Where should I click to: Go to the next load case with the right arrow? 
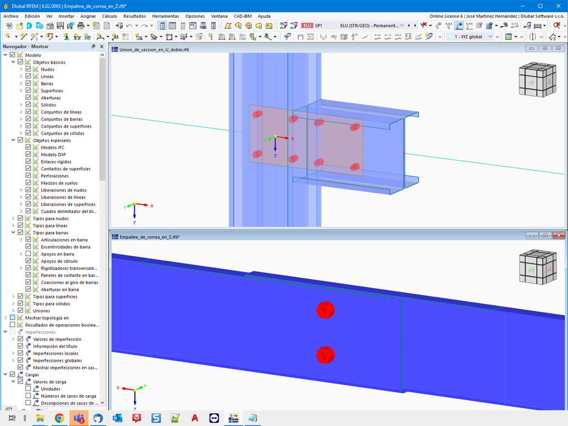pyautogui.click(x=415, y=26)
